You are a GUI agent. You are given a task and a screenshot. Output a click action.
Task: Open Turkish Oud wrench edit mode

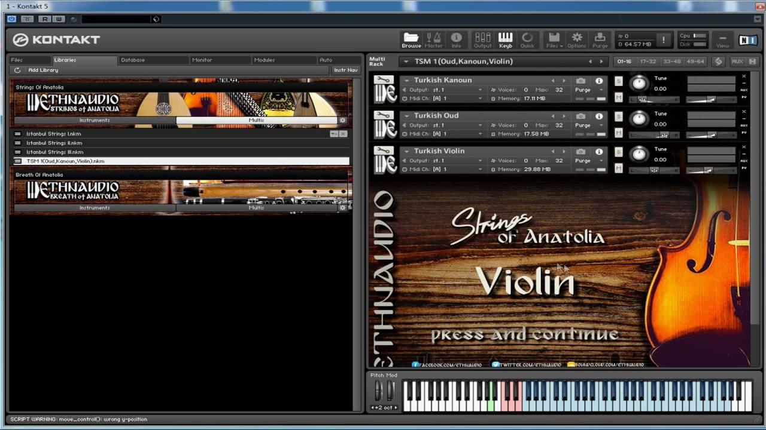tap(383, 115)
